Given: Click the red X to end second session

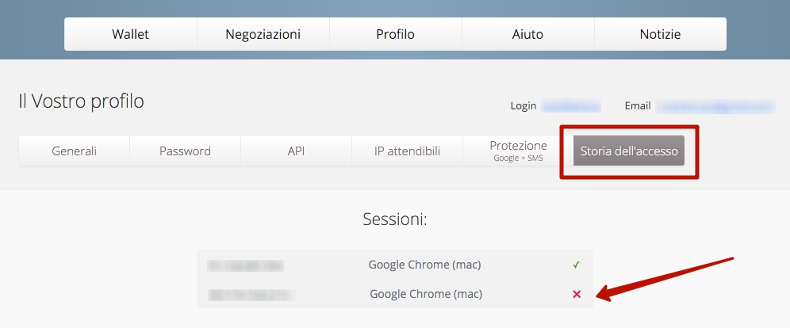Looking at the screenshot, I should click(577, 294).
